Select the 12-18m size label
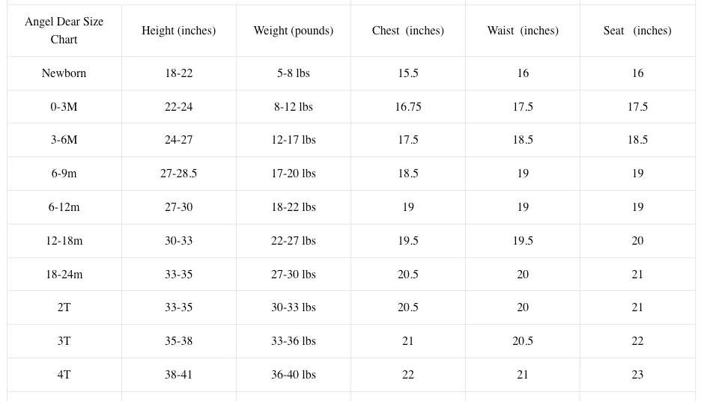The image size is (707, 401). coord(64,241)
